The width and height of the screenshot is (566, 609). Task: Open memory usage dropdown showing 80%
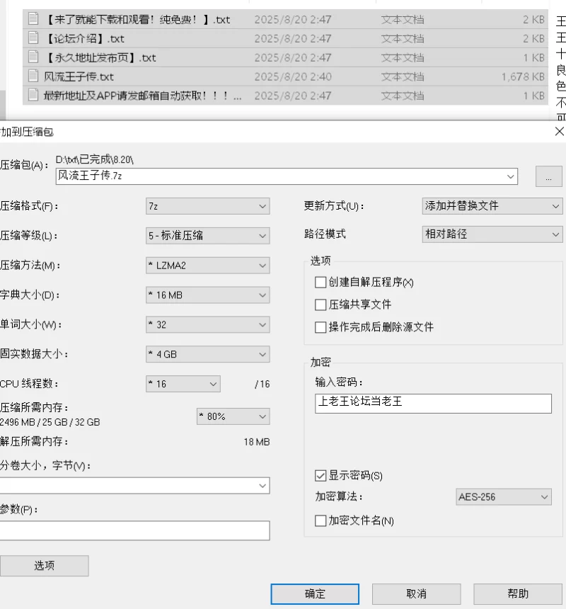coord(233,417)
